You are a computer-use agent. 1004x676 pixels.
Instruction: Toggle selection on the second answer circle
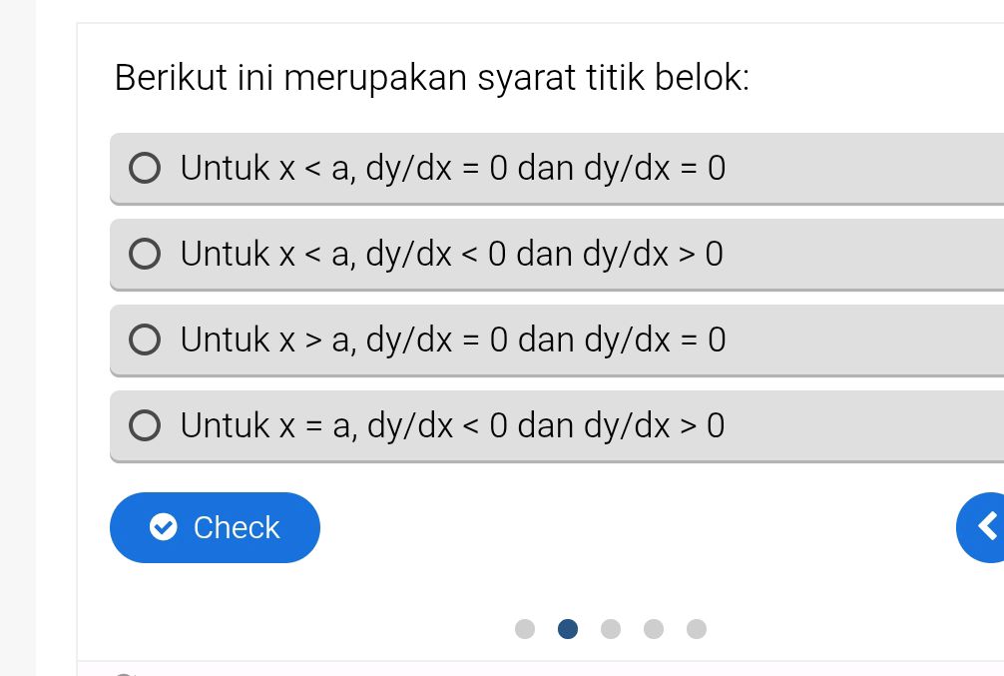[145, 254]
